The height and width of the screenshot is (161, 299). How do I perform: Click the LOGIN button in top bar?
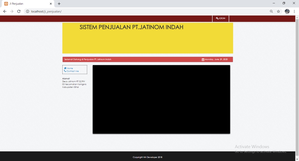[x=221, y=18]
